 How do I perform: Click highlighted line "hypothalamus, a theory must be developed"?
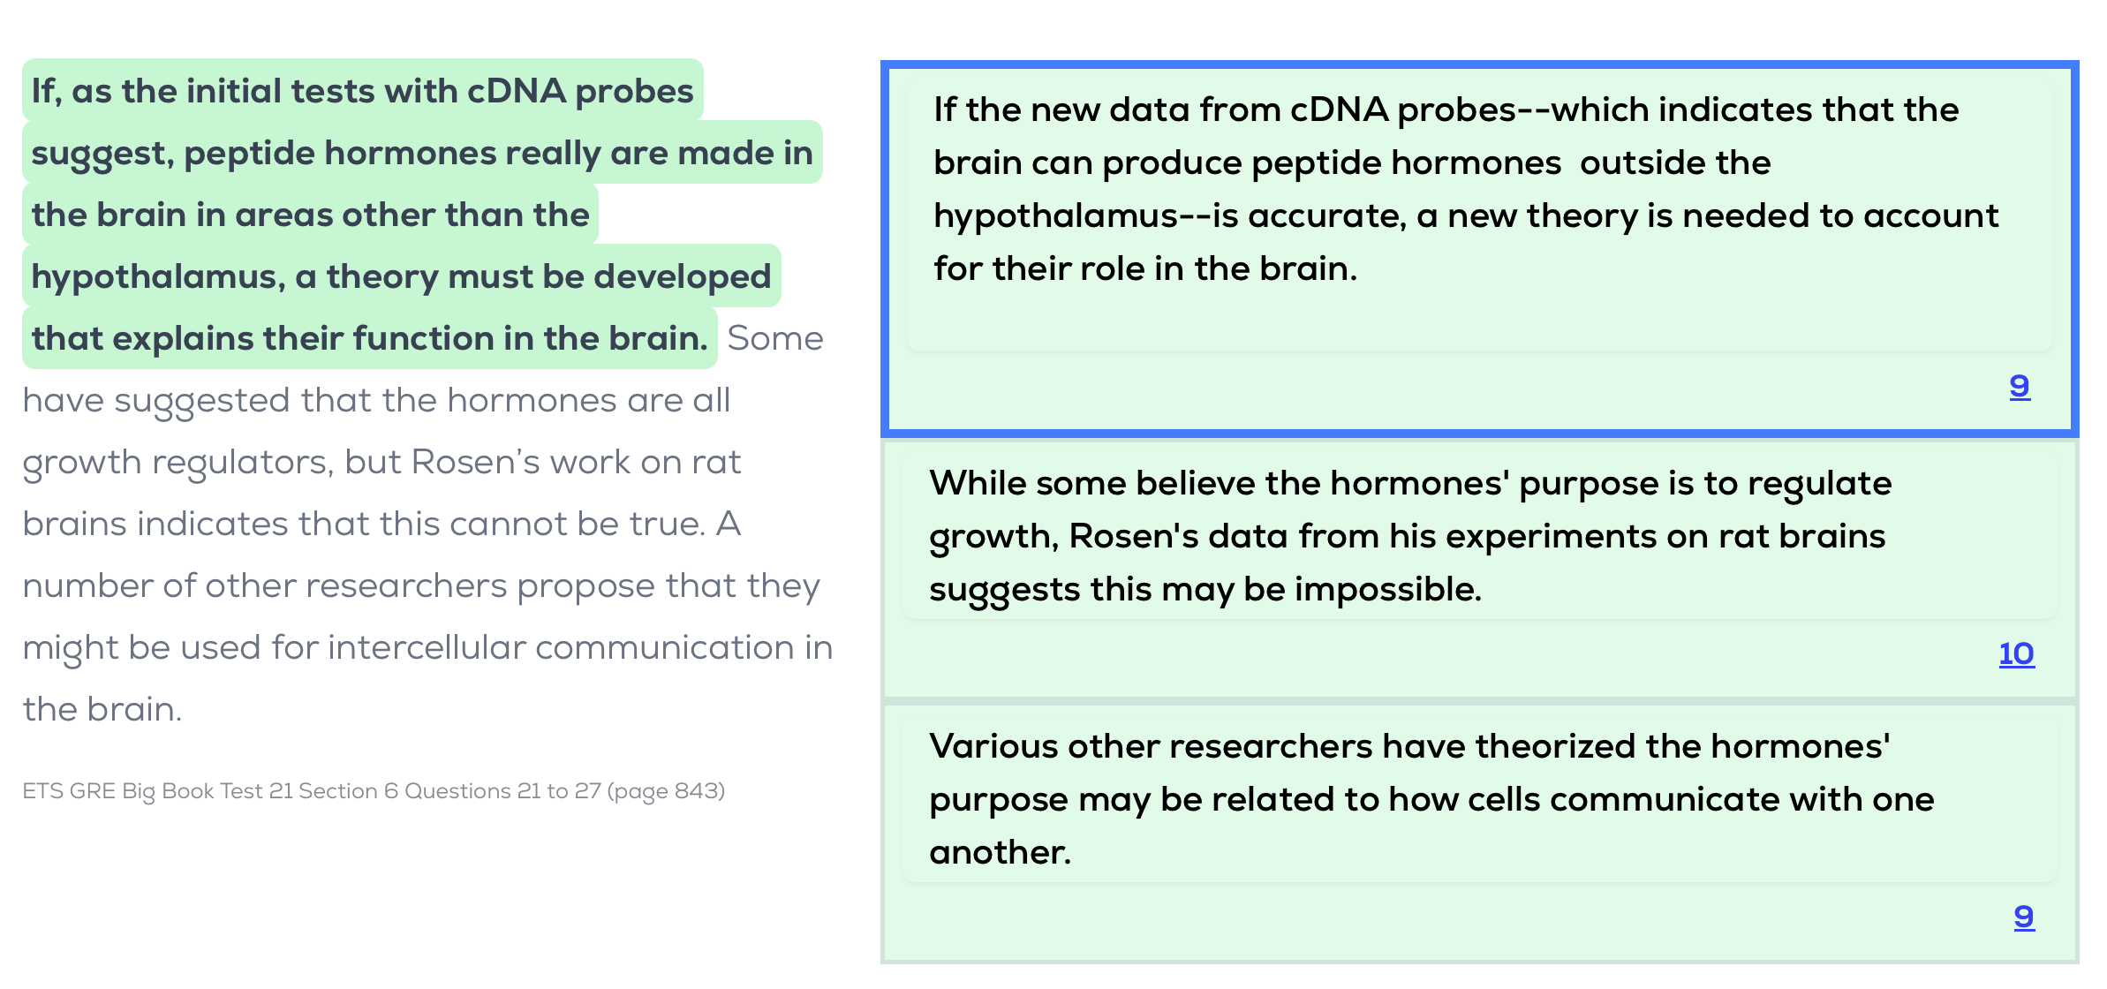(x=401, y=276)
